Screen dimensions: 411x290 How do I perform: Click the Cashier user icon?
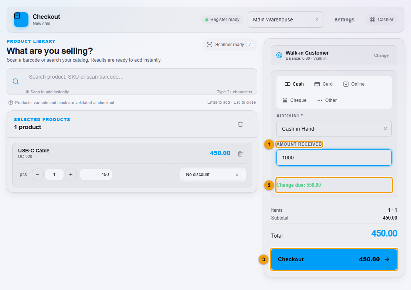click(x=373, y=20)
